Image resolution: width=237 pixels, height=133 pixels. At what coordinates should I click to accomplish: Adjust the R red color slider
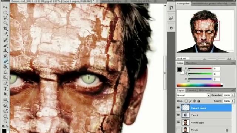200,68
